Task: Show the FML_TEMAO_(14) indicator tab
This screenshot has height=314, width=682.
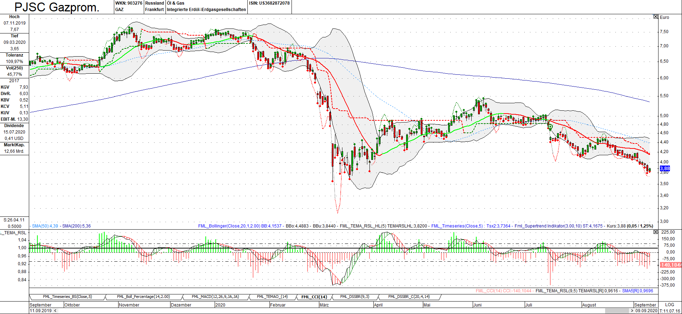Action: [x=272, y=297]
